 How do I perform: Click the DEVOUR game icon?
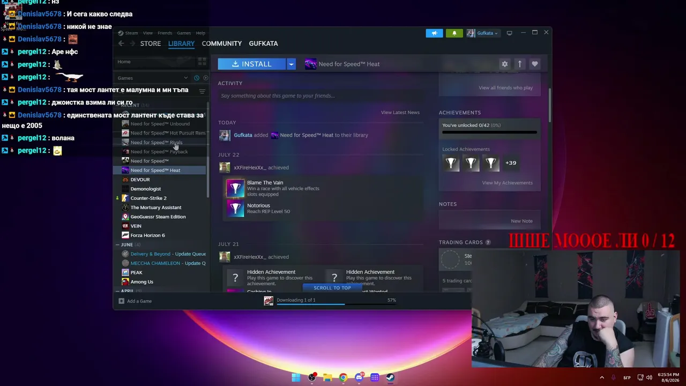pyautogui.click(x=125, y=180)
